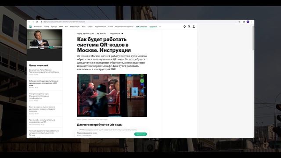Screen dimensions: 281x158
Task: Click the TV broadcast video thumbnail
Action: (45, 39)
